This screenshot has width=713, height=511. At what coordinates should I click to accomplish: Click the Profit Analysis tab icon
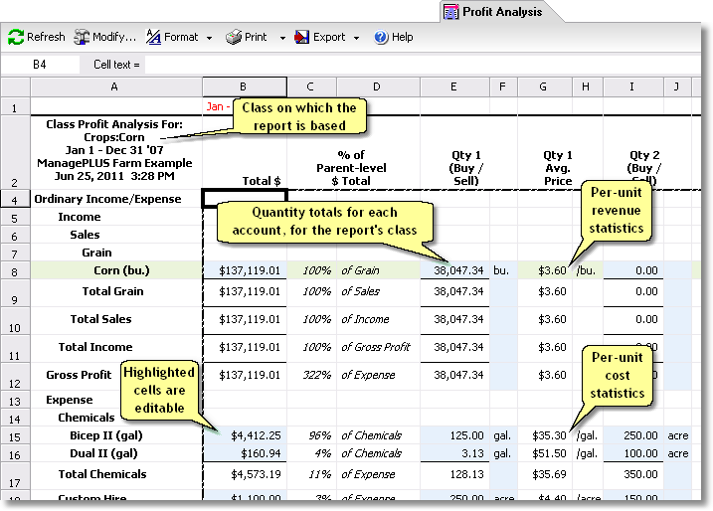pyautogui.click(x=450, y=12)
